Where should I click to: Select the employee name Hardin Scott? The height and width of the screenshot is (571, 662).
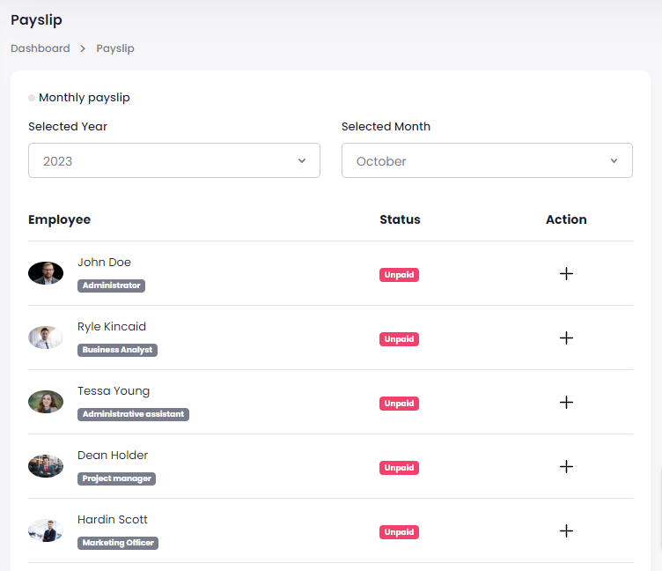click(x=113, y=520)
